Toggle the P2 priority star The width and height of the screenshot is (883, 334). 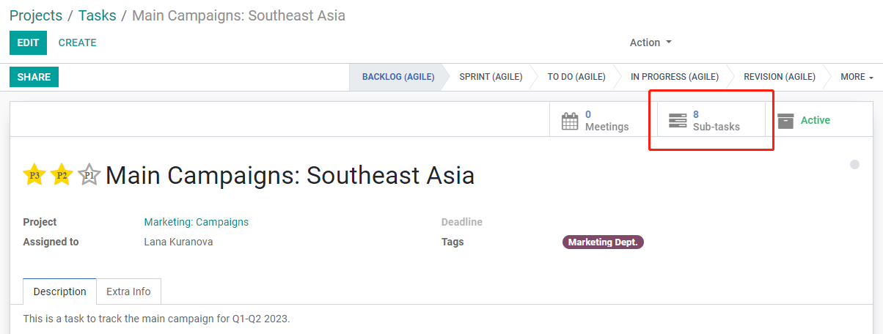point(62,175)
